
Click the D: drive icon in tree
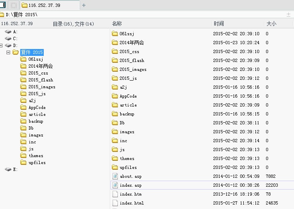point(8,45)
